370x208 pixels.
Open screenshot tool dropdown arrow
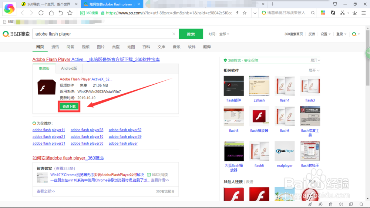click(x=348, y=13)
